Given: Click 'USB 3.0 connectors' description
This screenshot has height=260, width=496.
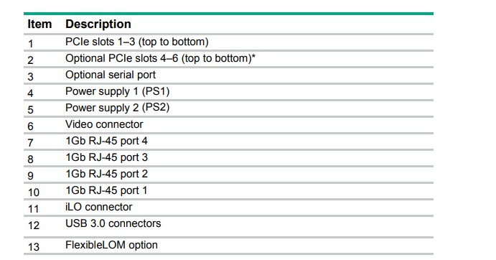Looking at the screenshot, I should [113, 223].
